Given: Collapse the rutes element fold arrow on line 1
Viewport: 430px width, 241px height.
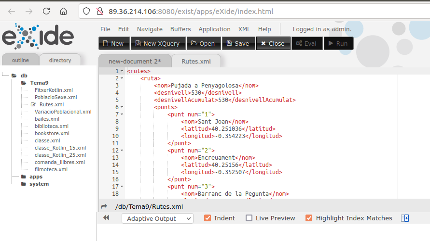Looking at the screenshot, I should [x=122, y=71].
